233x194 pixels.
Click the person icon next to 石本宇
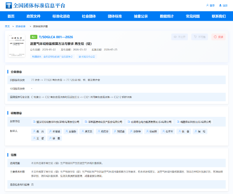click(164, 131)
